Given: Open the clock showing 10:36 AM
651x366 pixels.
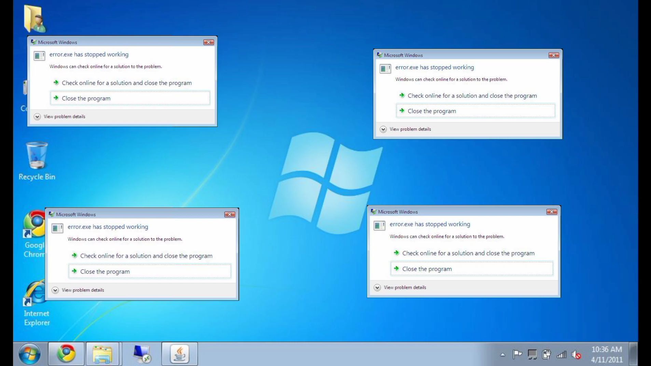Looking at the screenshot, I should click(x=607, y=354).
